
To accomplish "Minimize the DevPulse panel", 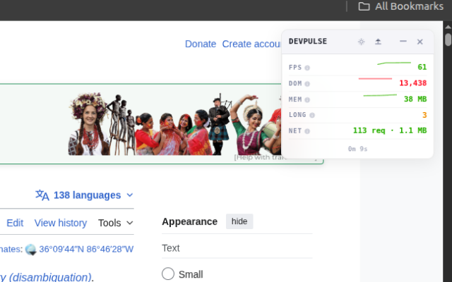I will pos(403,42).
